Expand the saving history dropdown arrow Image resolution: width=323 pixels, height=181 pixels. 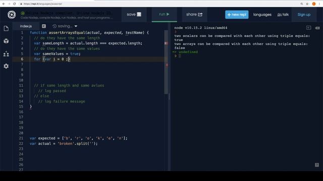click(76, 26)
